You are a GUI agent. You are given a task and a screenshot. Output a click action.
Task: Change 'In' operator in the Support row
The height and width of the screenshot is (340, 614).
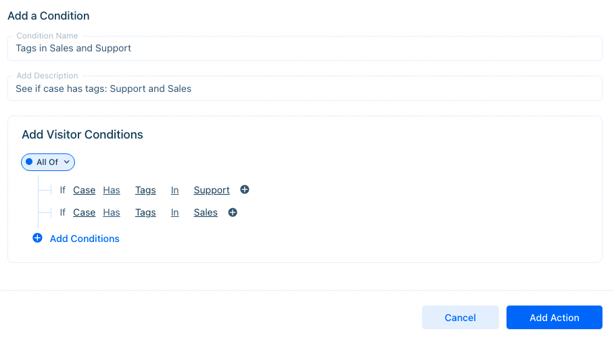click(174, 190)
